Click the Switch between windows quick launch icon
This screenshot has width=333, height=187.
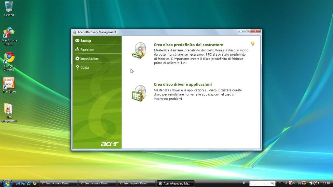point(23,183)
